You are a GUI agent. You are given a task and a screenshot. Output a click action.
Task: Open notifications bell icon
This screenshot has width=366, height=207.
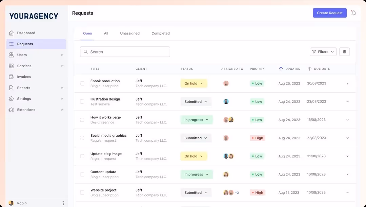coord(353,13)
